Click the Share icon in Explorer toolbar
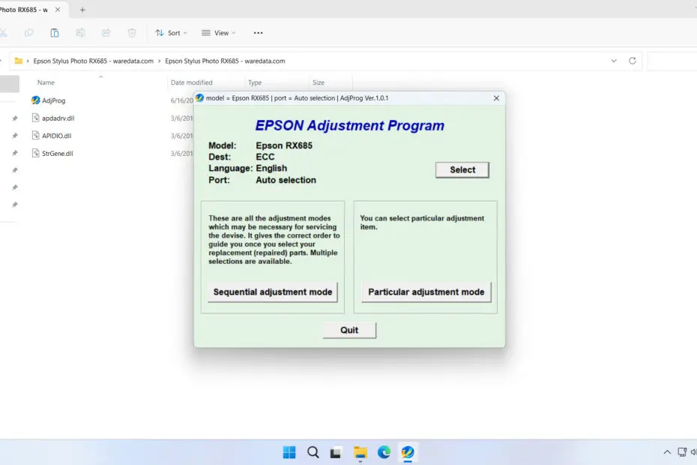 tap(106, 33)
